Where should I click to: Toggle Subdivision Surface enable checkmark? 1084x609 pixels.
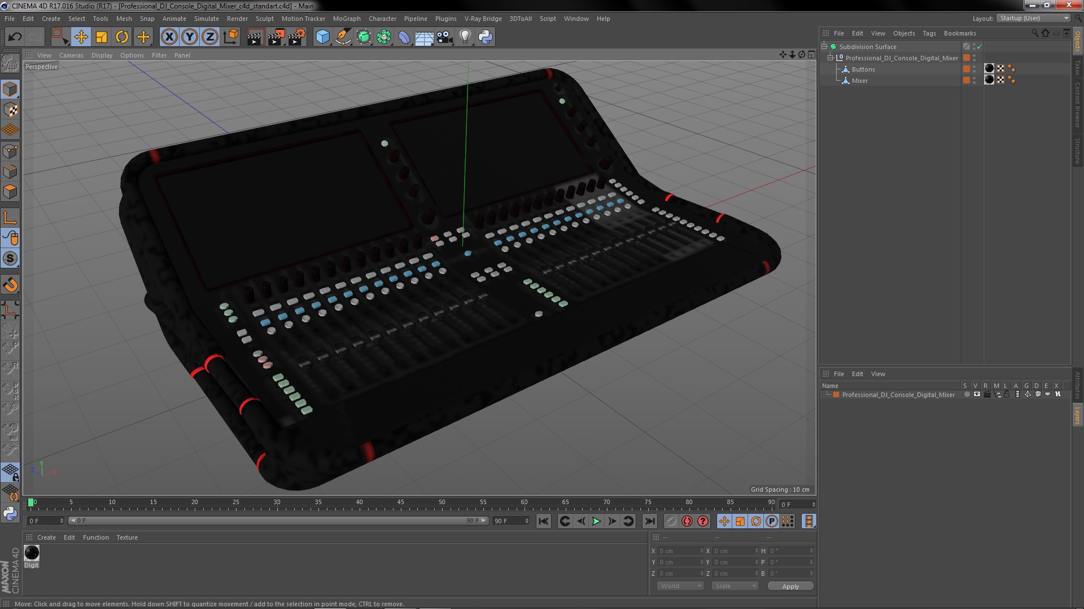click(x=980, y=47)
